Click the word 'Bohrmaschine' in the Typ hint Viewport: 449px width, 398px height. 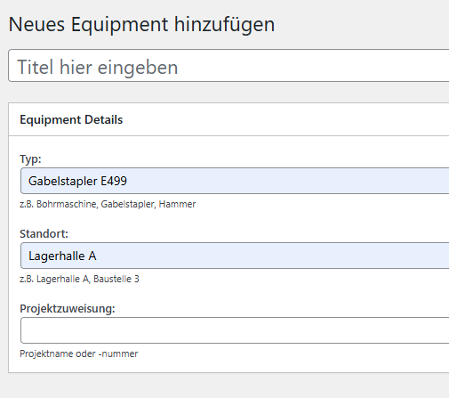67,204
